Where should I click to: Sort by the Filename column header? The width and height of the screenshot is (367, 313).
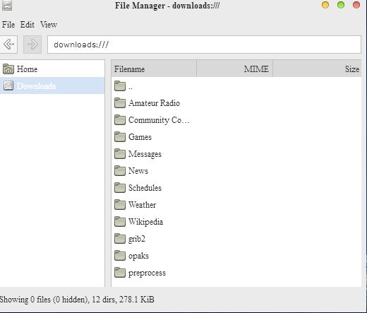(x=154, y=69)
